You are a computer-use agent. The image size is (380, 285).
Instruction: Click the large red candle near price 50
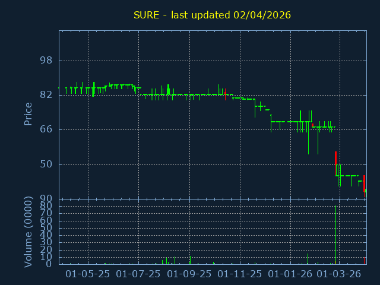[x=335, y=158]
